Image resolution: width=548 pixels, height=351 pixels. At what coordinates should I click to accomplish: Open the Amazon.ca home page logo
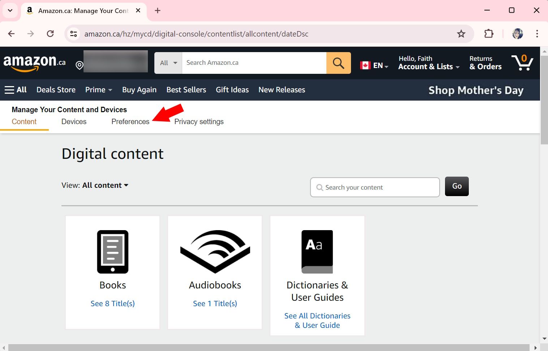point(34,62)
